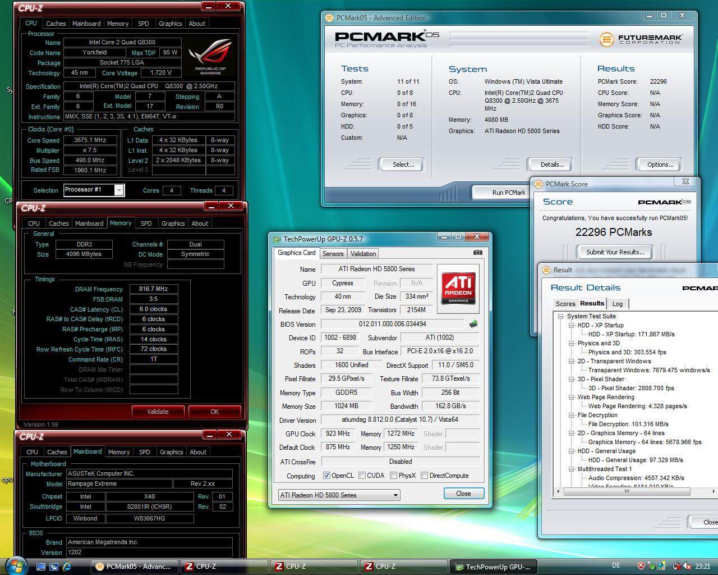Toggle the DirectCompute checkbox in GPU-Z

[x=425, y=476]
